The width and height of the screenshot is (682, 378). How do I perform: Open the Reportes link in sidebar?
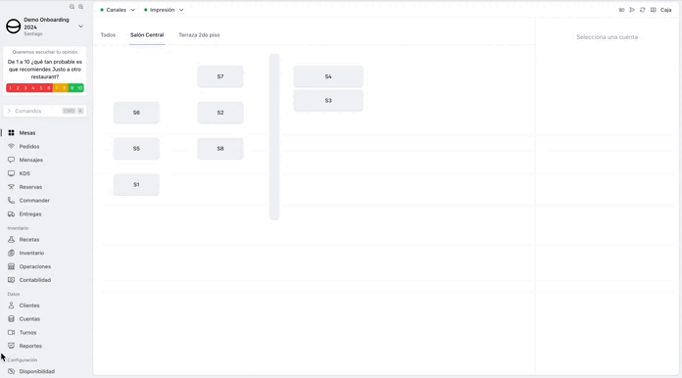(30, 346)
